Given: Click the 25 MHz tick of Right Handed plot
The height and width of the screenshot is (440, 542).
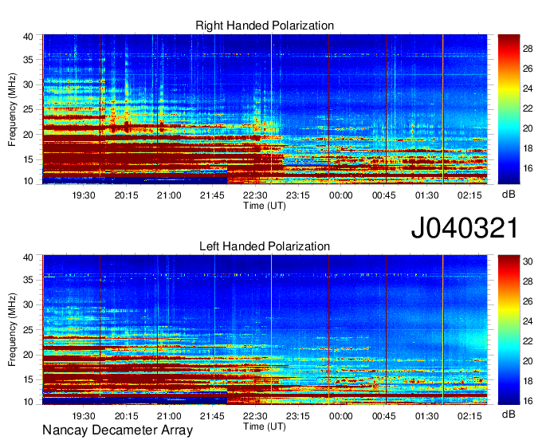Looking at the screenshot, I should click(x=28, y=109).
